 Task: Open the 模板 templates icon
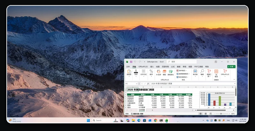coord(164,72)
